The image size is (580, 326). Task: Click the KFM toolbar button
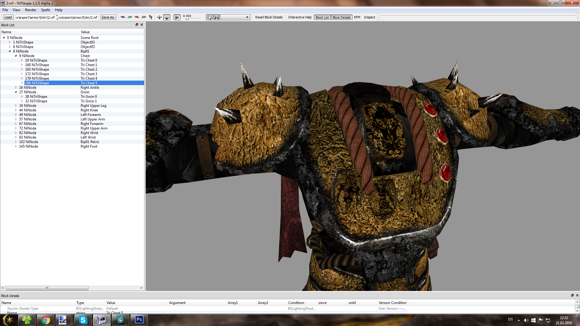(357, 17)
